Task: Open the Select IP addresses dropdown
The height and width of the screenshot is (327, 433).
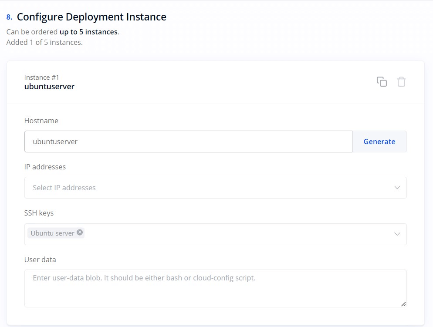Action: tap(209, 188)
